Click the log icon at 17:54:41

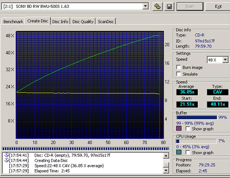(x=7, y=155)
